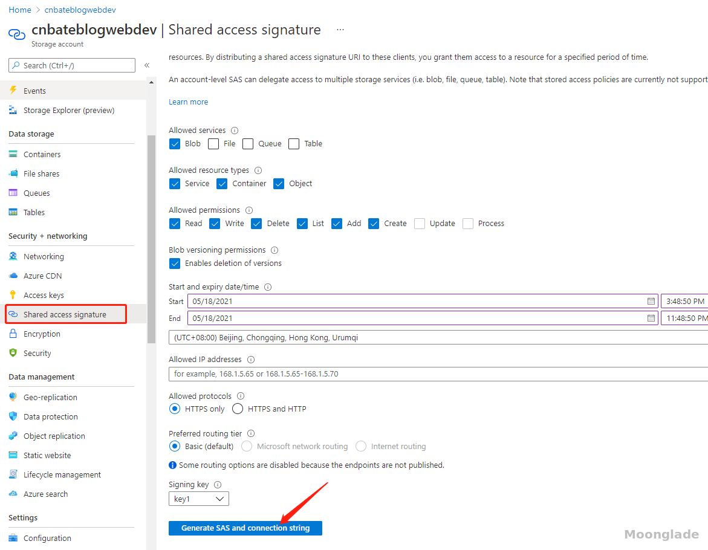
Task: Click the Configuration icon
Action: [x=13, y=538]
